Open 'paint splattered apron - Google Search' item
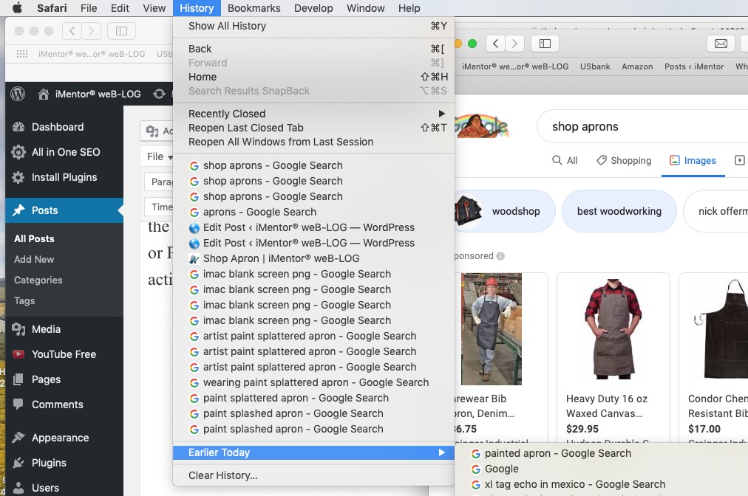Image resolution: width=748 pixels, height=496 pixels. (x=313, y=398)
